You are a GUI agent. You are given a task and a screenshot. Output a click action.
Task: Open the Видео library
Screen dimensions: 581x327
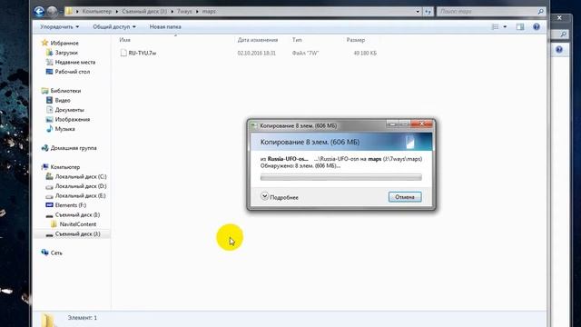63,100
